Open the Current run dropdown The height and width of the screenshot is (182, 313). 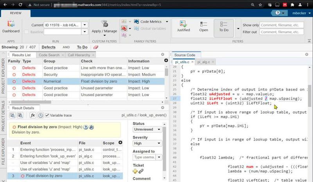click(x=85, y=25)
